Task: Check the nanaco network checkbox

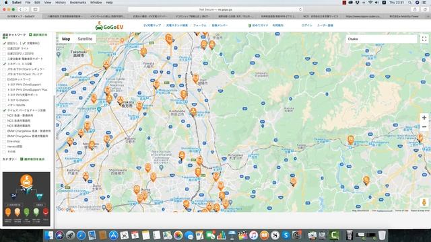Action: point(4,147)
